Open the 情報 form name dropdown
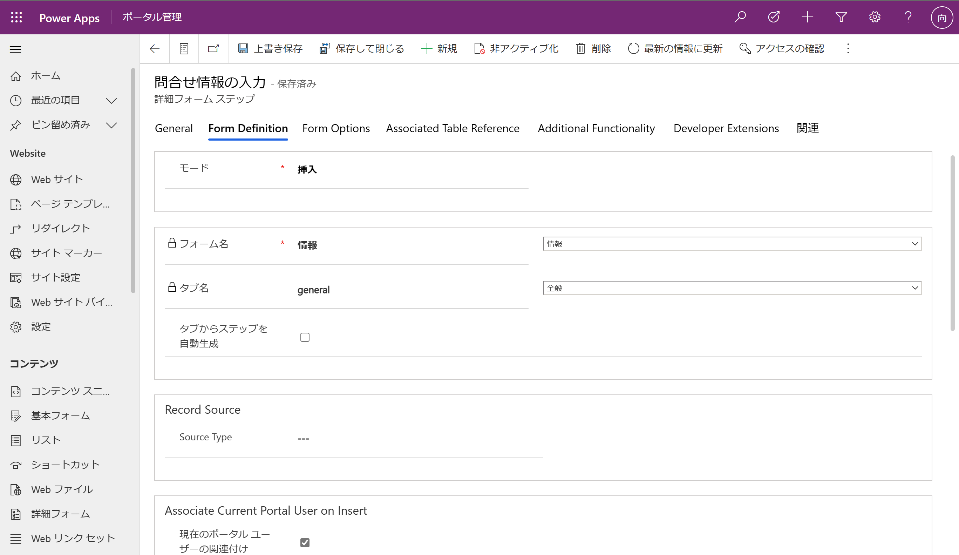The width and height of the screenshot is (959, 555). tap(732, 244)
